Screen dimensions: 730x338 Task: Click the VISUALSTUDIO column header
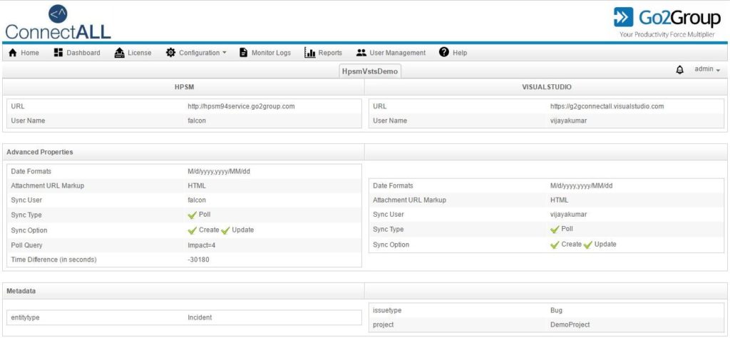547,87
